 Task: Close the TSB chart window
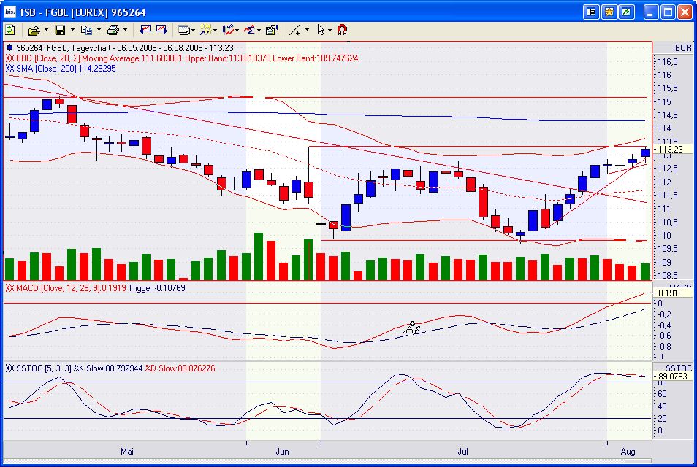click(x=685, y=12)
